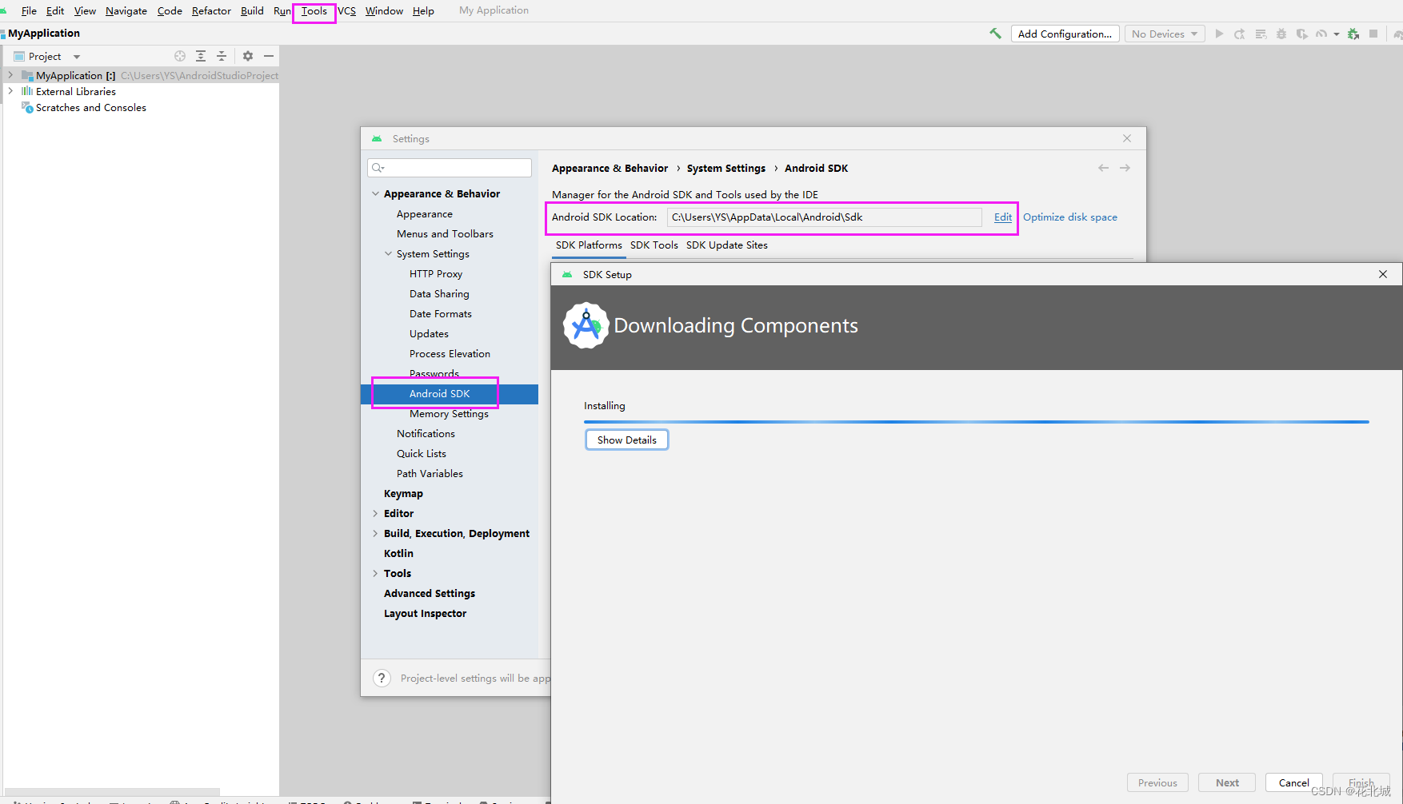The height and width of the screenshot is (804, 1403).
Task: Open the Navigate menu
Action: point(126,10)
